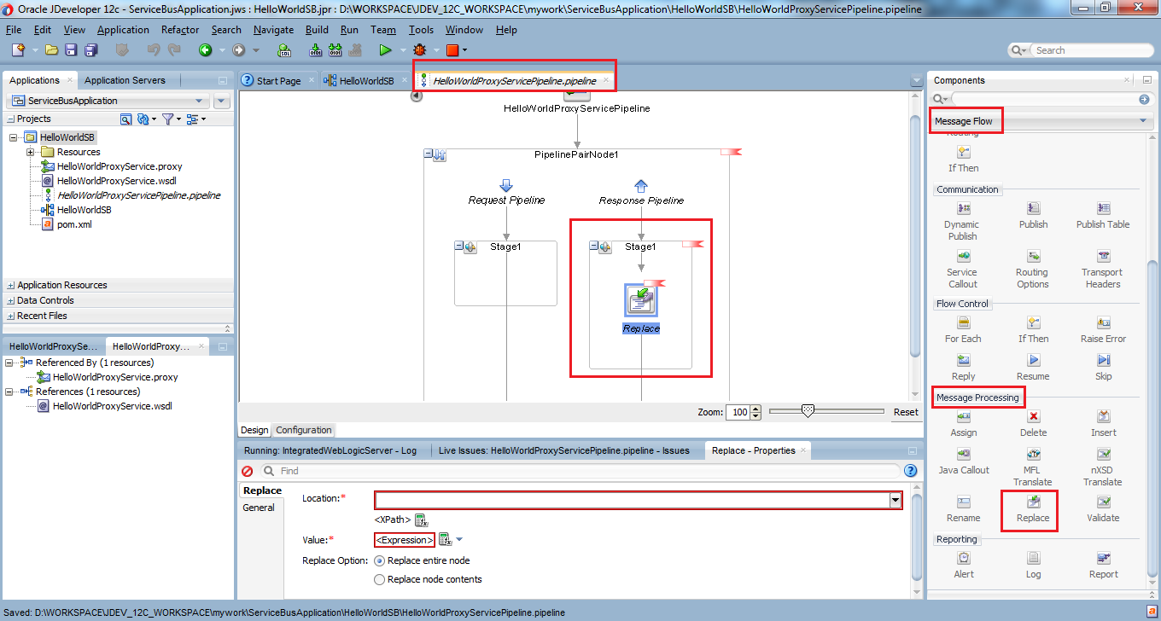Click the zoom slider thumb
Viewport: 1161px width, 621px height.
pyautogui.click(x=808, y=411)
